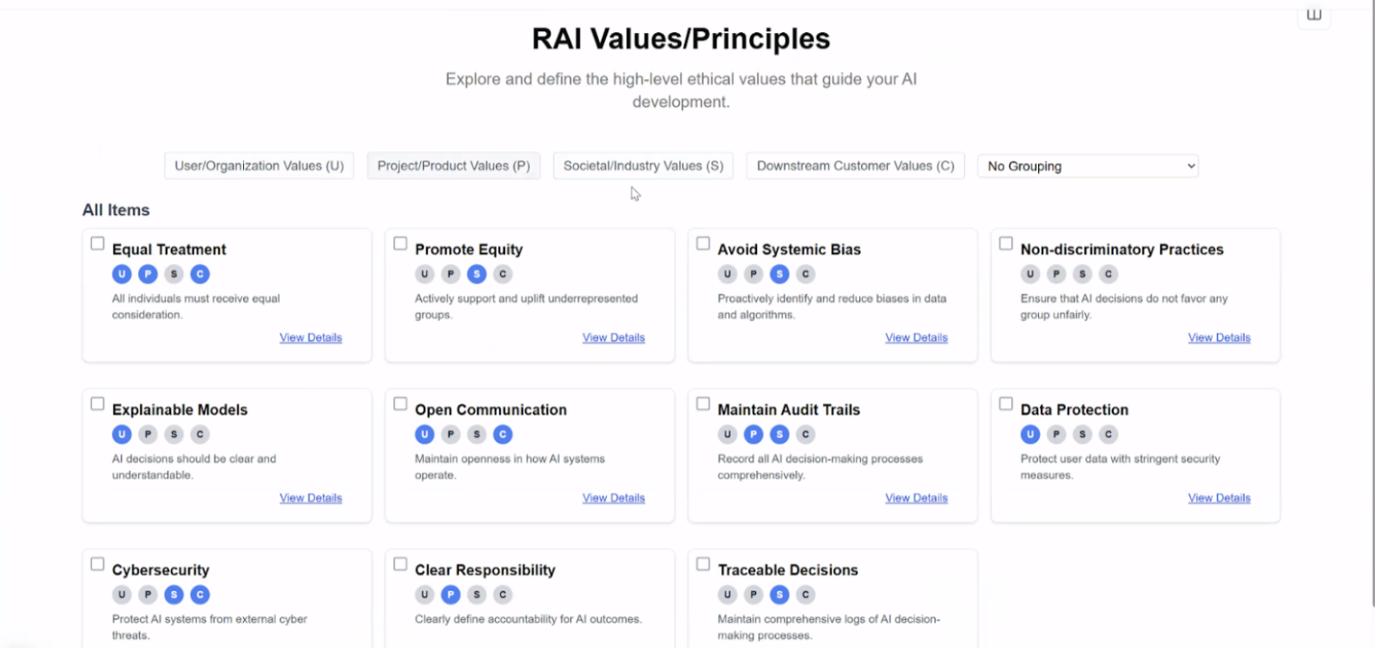Click the U badge on Equal Treatment card

point(122,274)
